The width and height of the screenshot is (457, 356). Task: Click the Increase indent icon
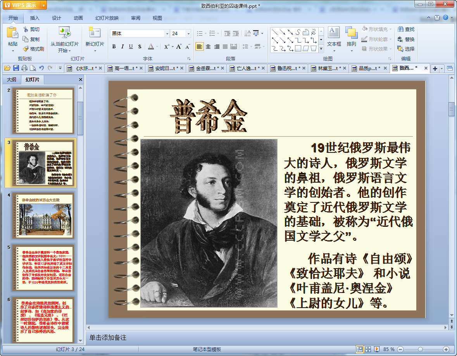click(236, 33)
